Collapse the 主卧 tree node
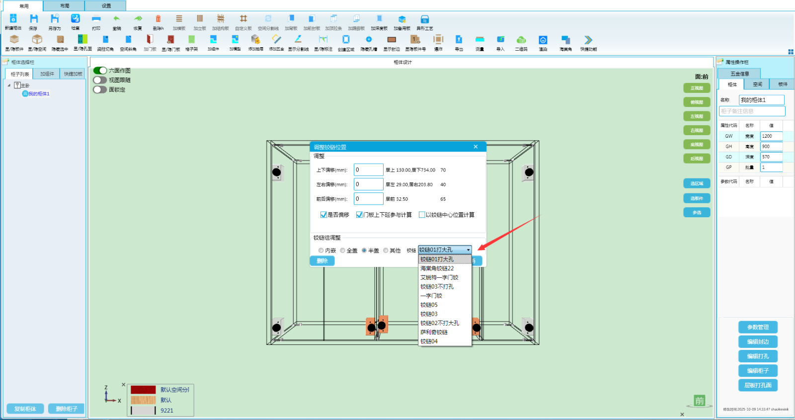This screenshot has height=420, width=795. tap(9, 85)
